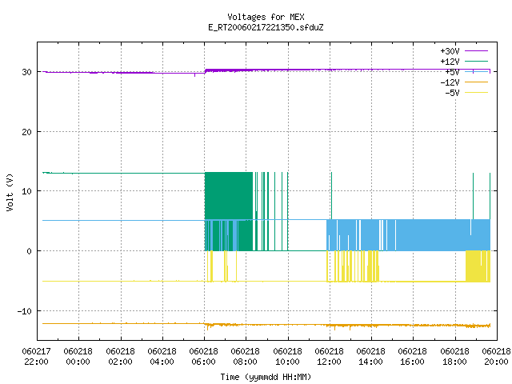Click the y-axis tick value 10

pos(26,191)
